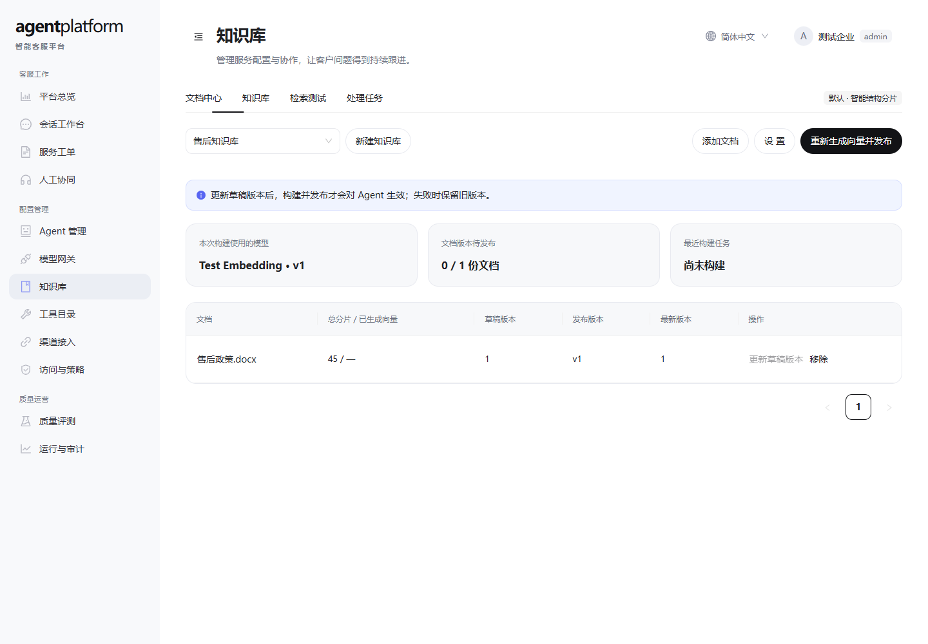
Task: Click the user avatar A icon
Action: tap(804, 36)
